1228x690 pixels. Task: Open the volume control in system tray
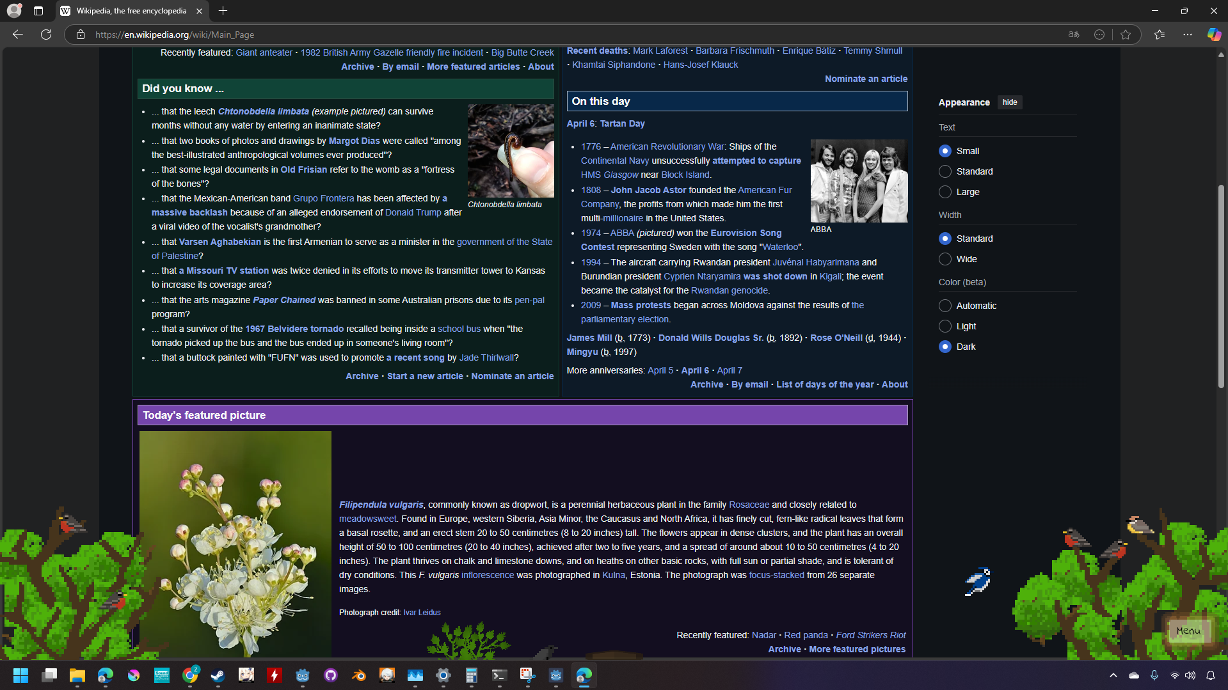click(1190, 675)
